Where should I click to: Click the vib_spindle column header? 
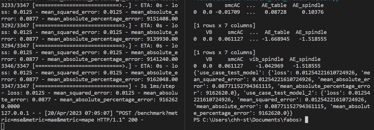click(266, 59)
